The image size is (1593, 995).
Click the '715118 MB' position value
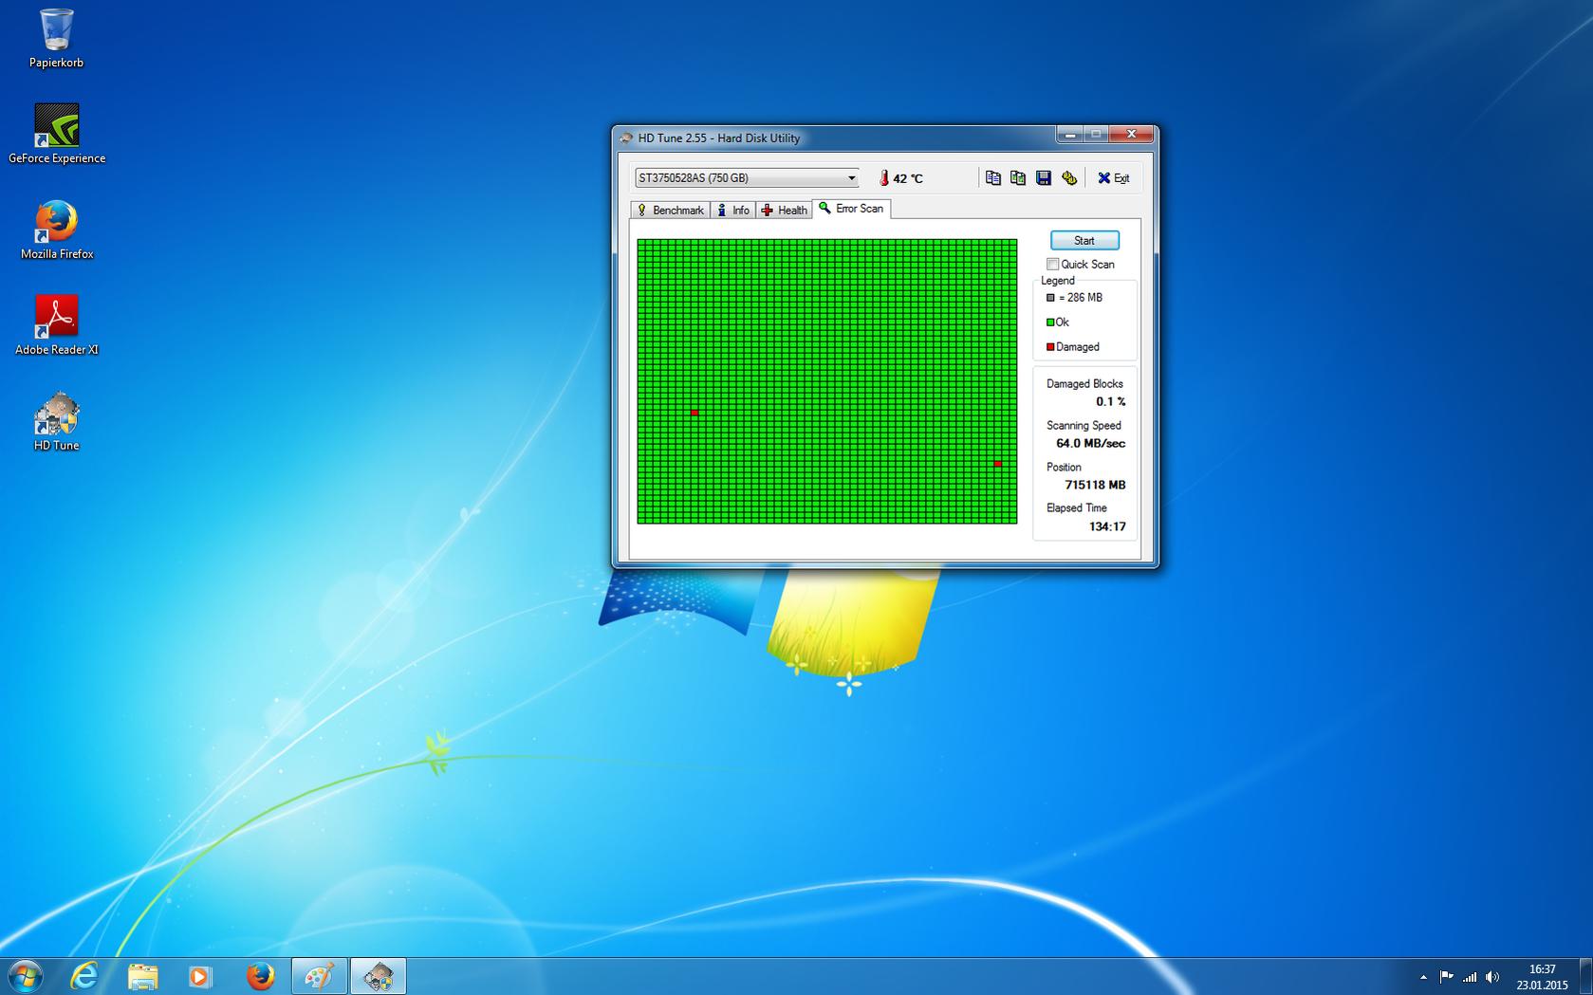point(1096,485)
